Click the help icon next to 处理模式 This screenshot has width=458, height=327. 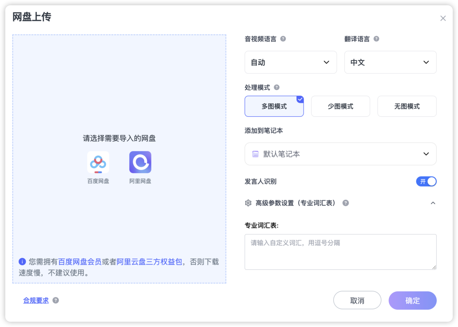click(277, 87)
